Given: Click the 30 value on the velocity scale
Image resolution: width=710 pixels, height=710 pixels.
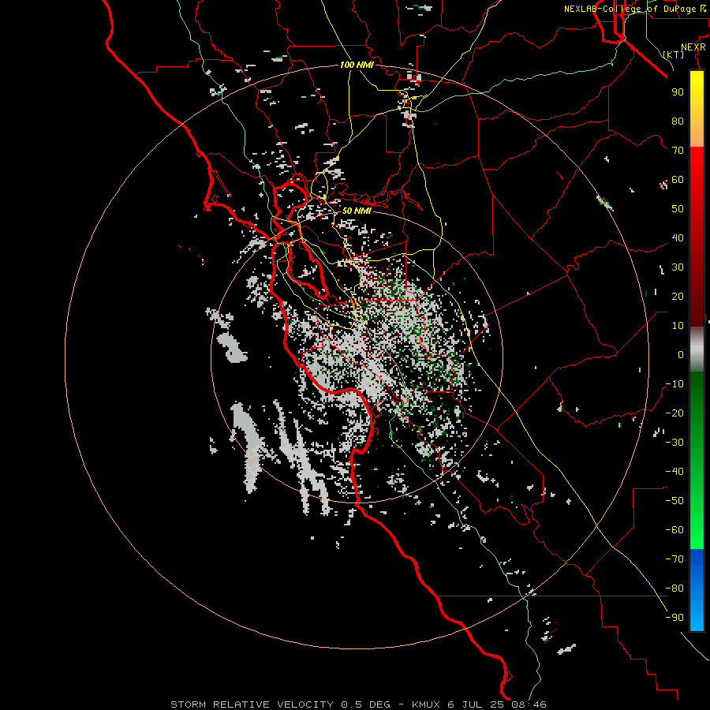Looking at the screenshot, I should 678,267.
